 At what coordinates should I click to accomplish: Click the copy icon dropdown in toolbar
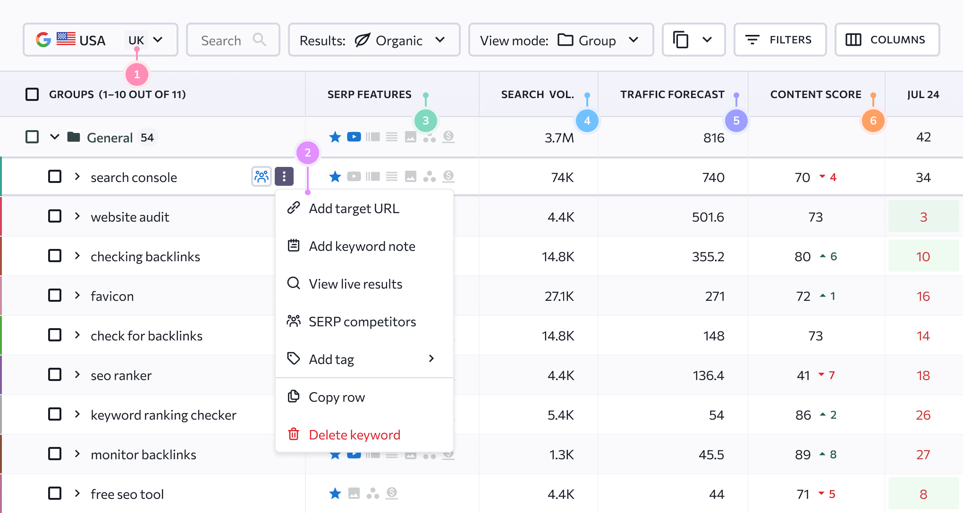(693, 40)
